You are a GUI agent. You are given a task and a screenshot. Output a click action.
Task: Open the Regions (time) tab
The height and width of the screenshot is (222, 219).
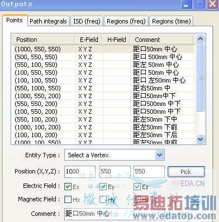(x=172, y=21)
